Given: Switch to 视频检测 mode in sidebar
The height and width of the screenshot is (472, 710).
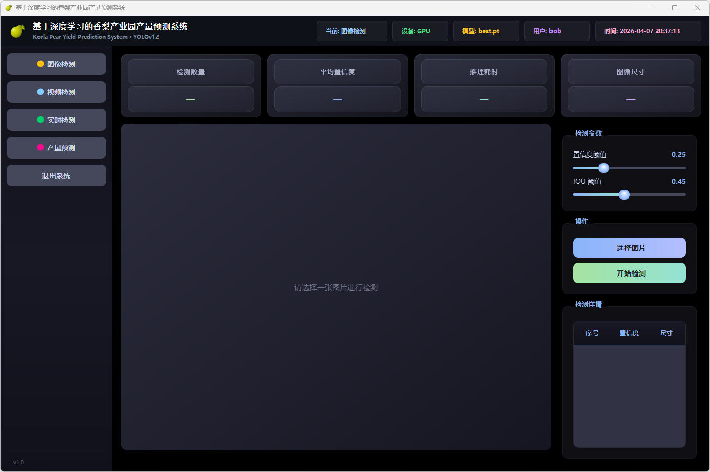Looking at the screenshot, I should (56, 92).
